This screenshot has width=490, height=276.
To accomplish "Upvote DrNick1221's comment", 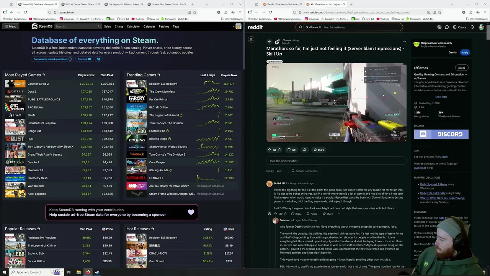I will pyautogui.click(x=275, y=214).
